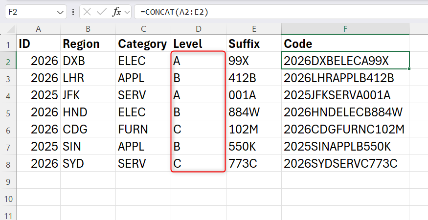Screen dimensions: 428x220
Task: Select Category cell SERV in SYD row
Action: 143,163
